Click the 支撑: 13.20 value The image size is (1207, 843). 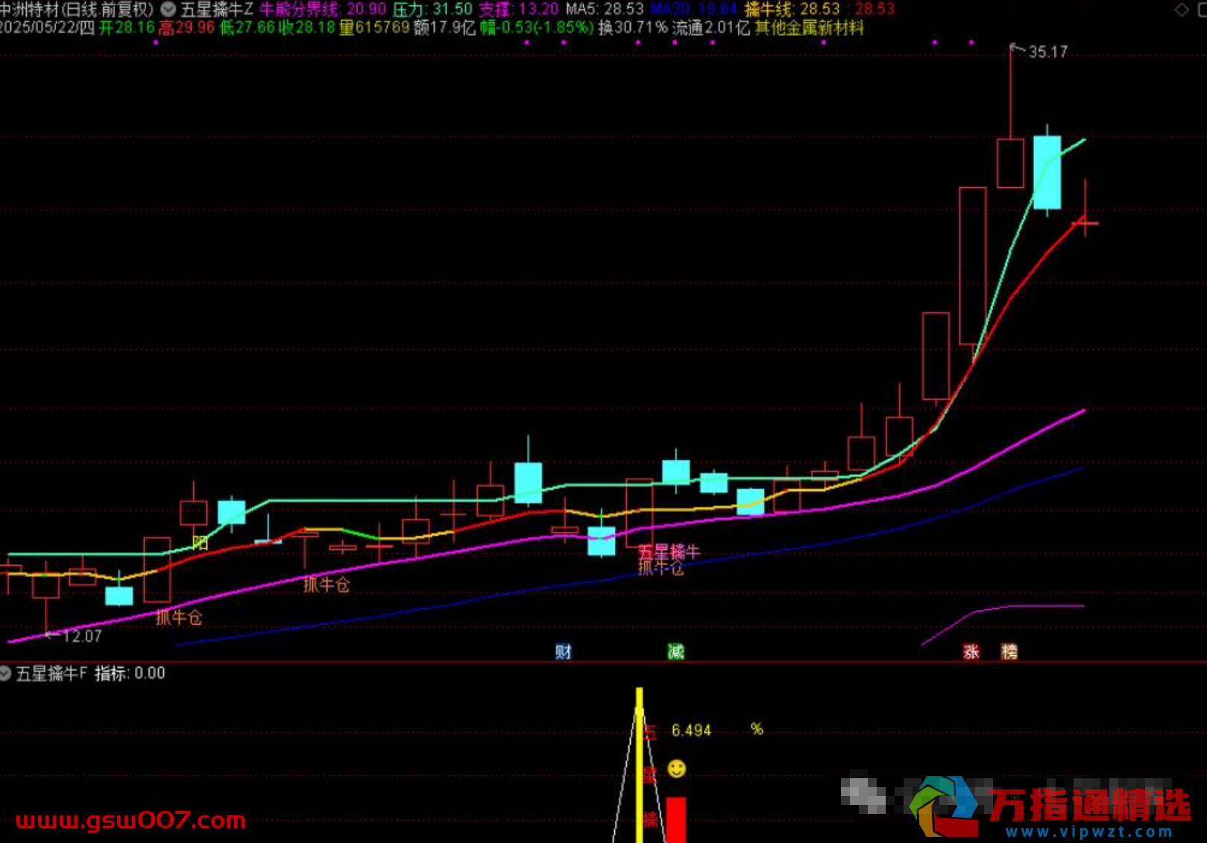pos(519,10)
